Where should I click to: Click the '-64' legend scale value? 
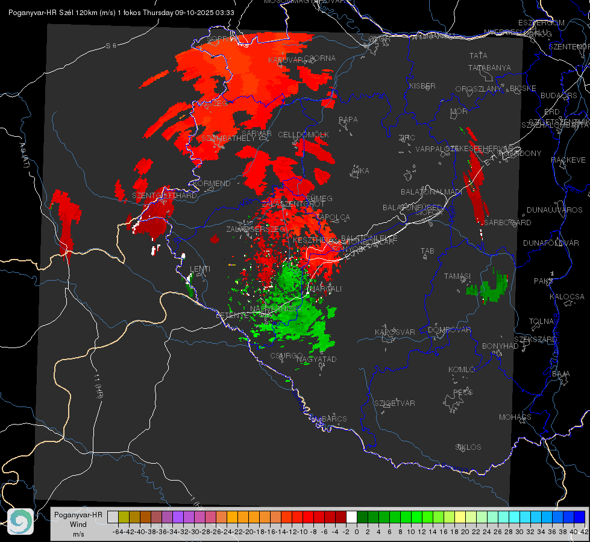tap(118, 532)
